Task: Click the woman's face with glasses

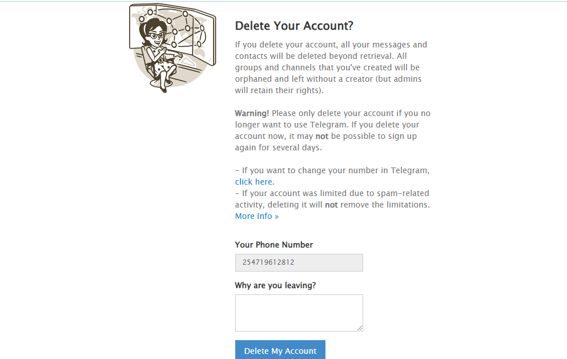Action: tap(155, 33)
